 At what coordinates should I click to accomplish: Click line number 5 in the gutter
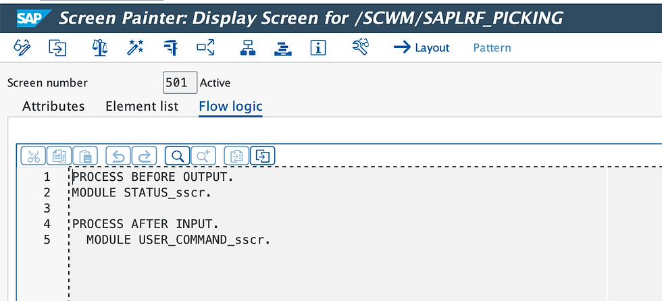point(47,240)
